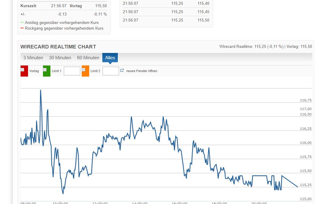Screen dimensions: 315x204
Task: Click inside the Limit 1 input field
Action: click(72, 71)
